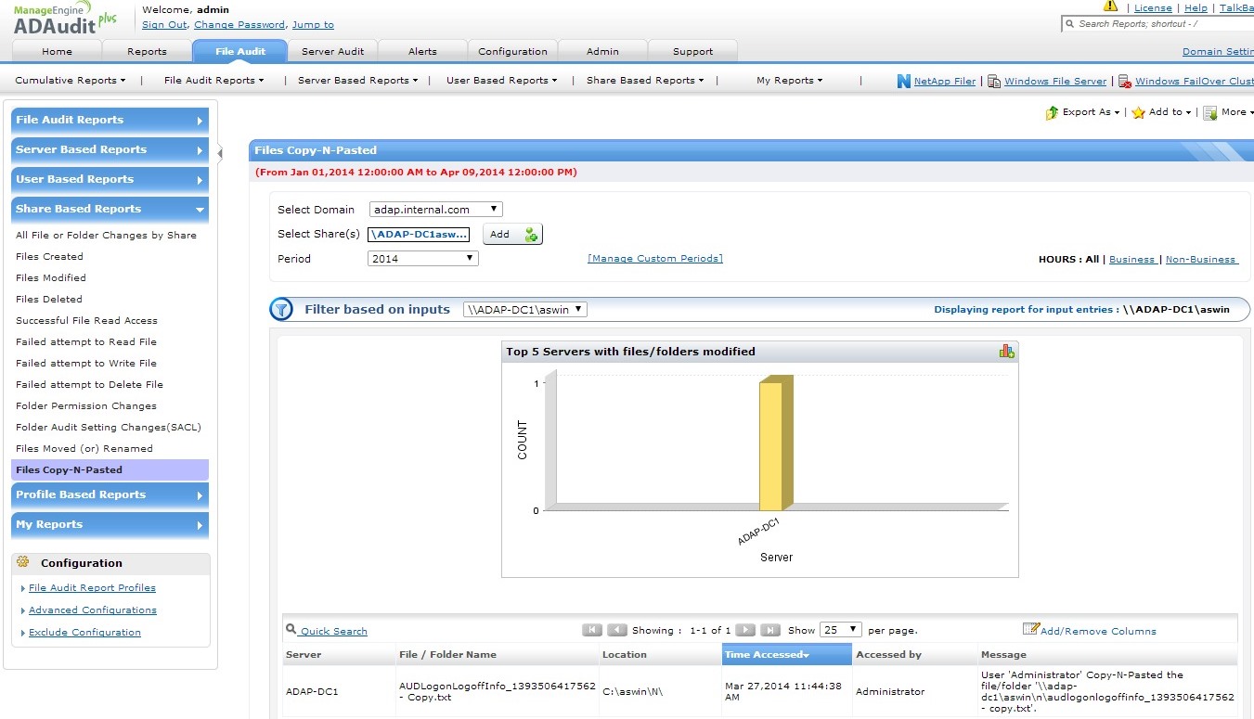This screenshot has height=719, width=1254.
Task: Click the Manage Custom Periods link
Action: coord(654,259)
